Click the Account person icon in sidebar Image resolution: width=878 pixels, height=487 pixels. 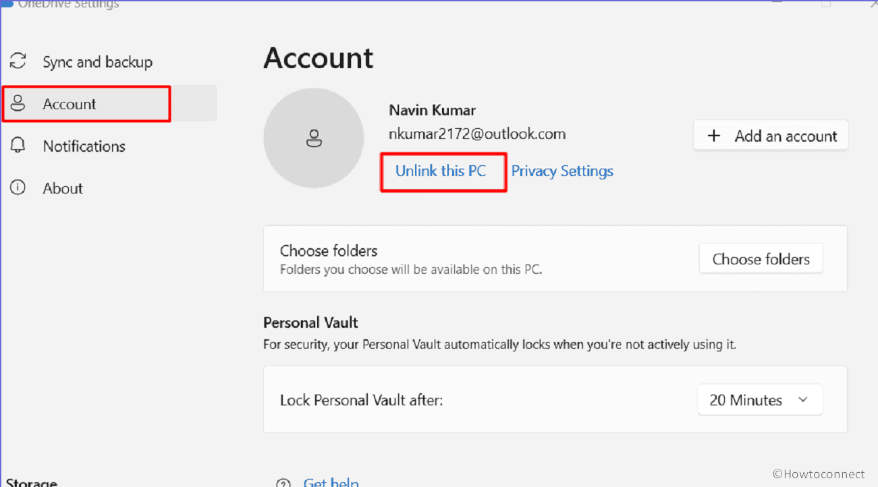point(18,103)
